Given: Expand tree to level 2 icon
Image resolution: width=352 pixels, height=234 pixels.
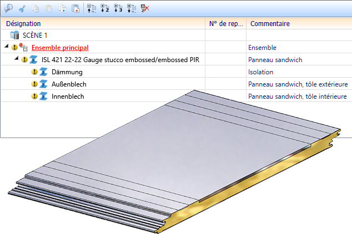Looking at the screenshot, I should pyautogui.click(x=105, y=8).
